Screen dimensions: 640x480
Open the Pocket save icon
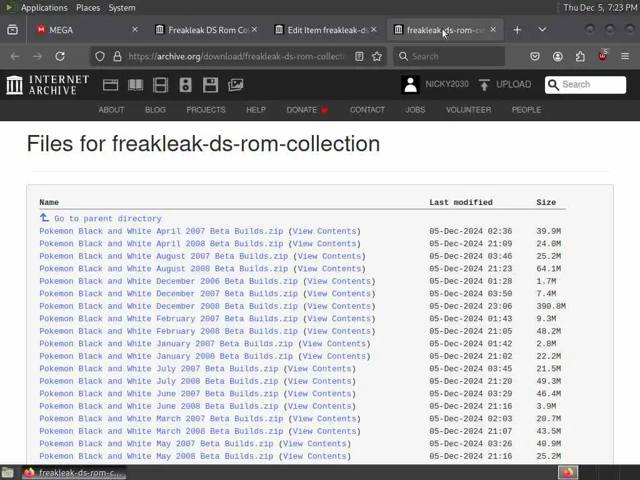(535, 56)
